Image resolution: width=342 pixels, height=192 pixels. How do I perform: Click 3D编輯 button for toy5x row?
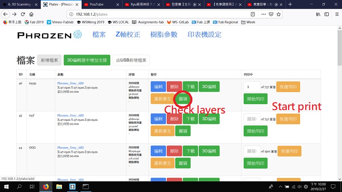coord(209,87)
